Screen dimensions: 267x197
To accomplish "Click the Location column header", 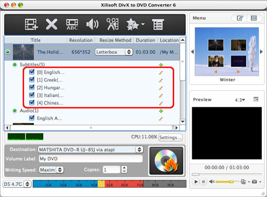I will [169, 40].
